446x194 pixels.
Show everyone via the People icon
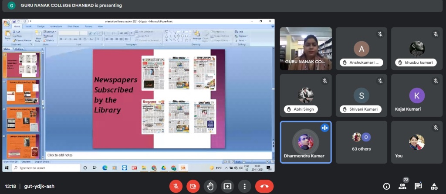pyautogui.click(x=402, y=186)
